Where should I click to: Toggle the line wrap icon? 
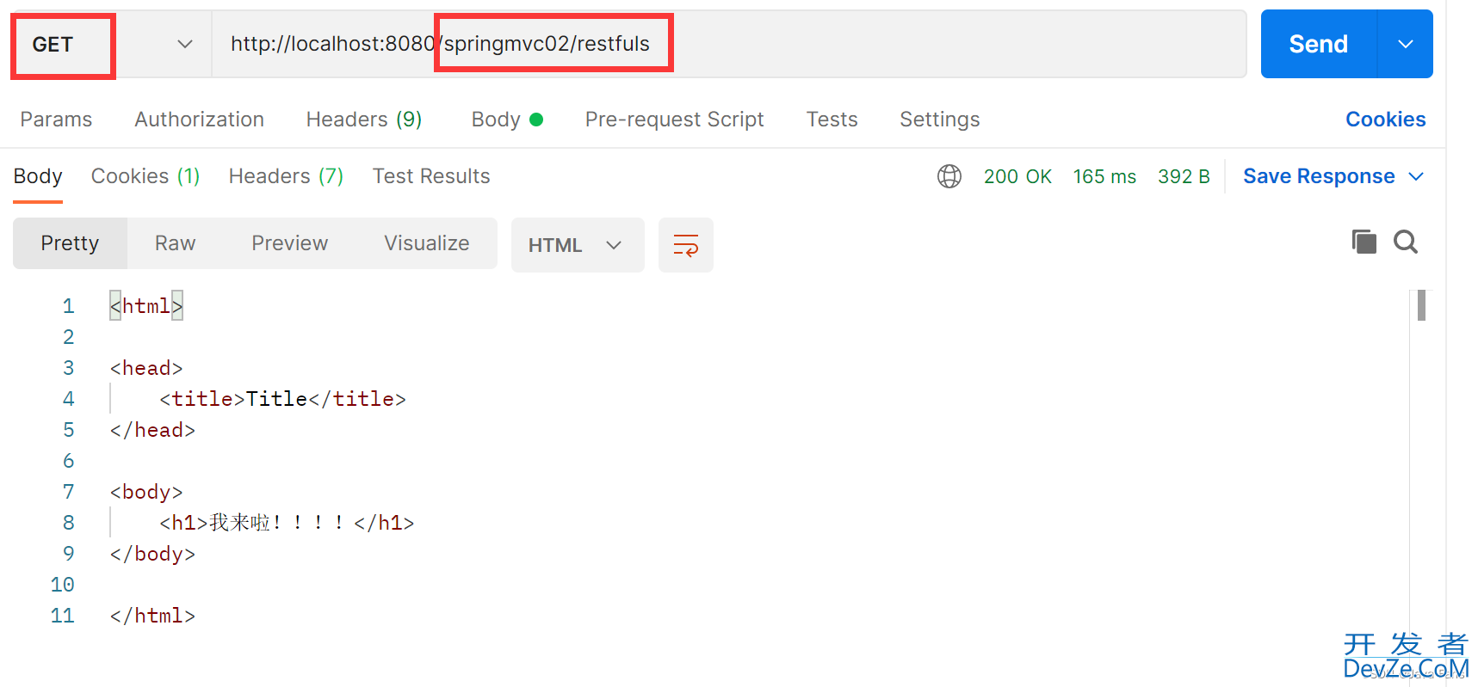coord(686,245)
